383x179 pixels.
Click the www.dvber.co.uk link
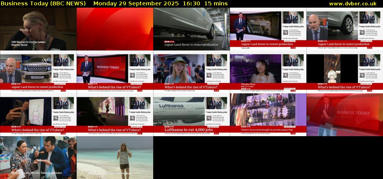[354, 3]
